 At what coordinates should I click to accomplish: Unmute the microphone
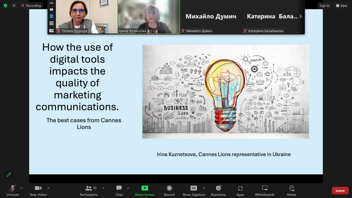[x=13, y=190]
